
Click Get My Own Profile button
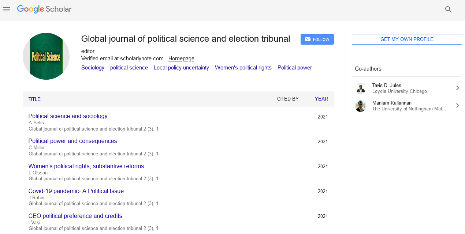[407, 39]
